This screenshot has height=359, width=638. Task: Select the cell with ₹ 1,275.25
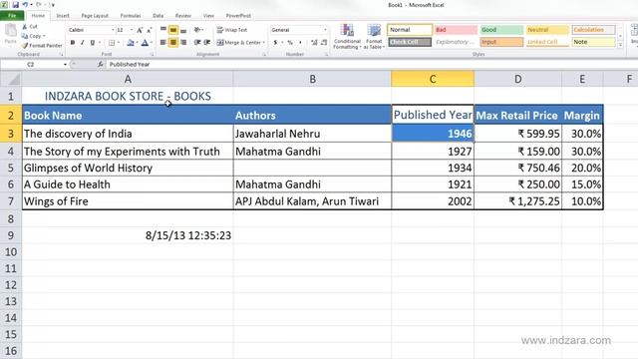(x=517, y=201)
